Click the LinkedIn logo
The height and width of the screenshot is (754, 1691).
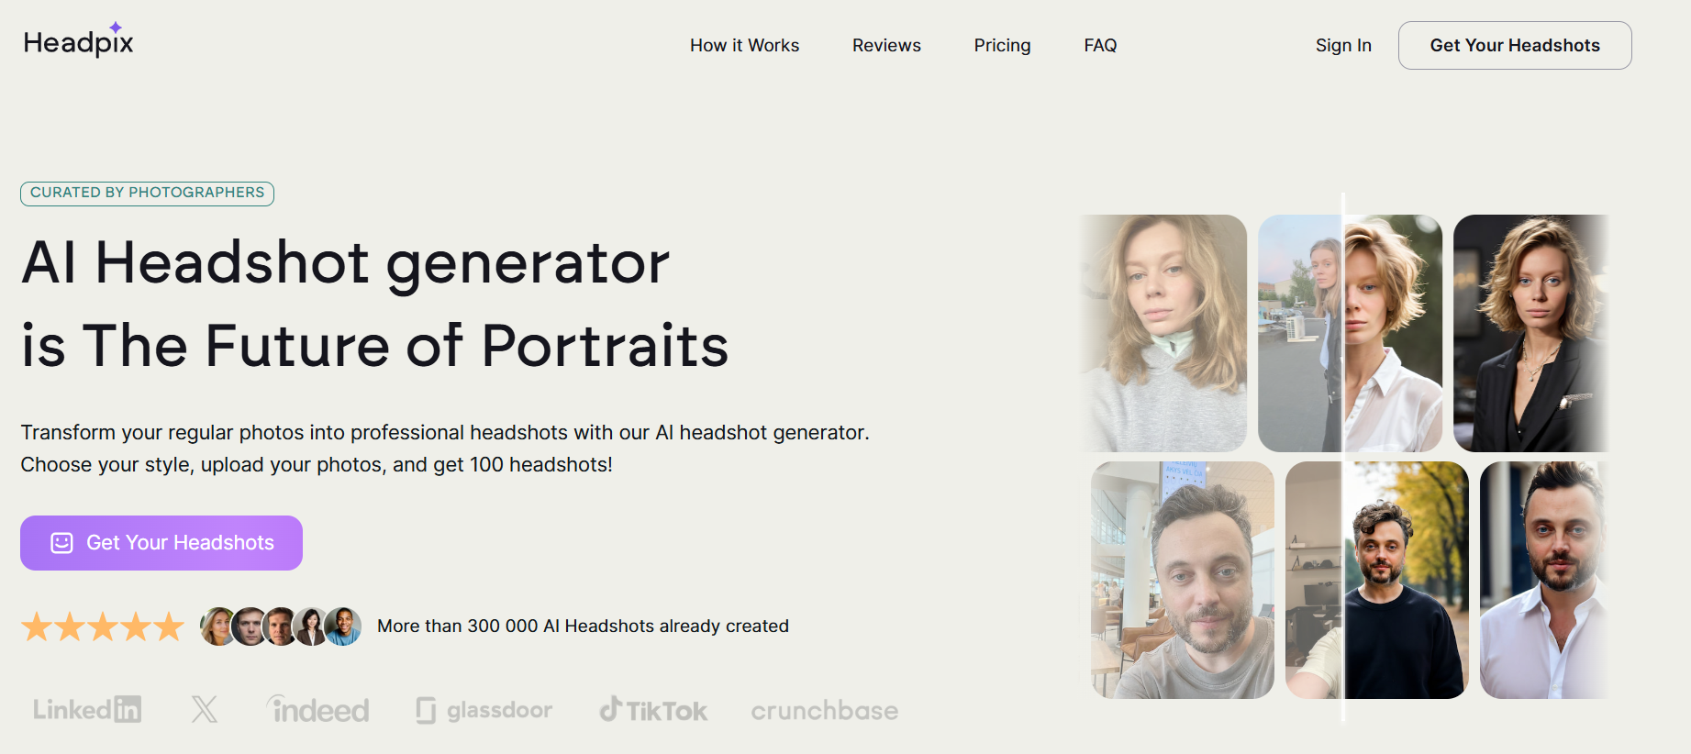pyautogui.click(x=87, y=709)
